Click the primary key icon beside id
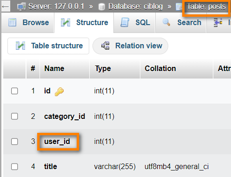231x177 pixels. [x=59, y=92]
